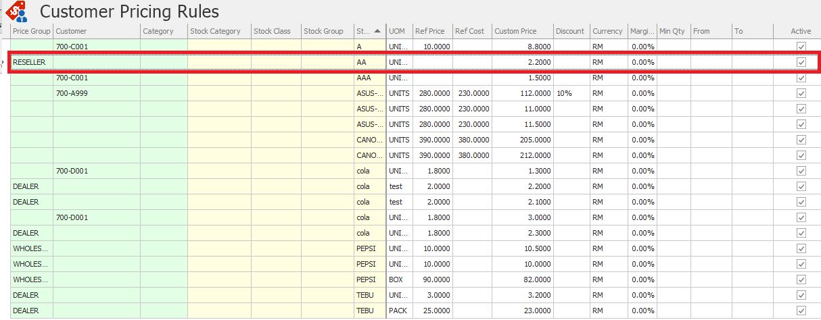Select the custom price 112.0000 cell
821x320 pixels.
[523, 93]
